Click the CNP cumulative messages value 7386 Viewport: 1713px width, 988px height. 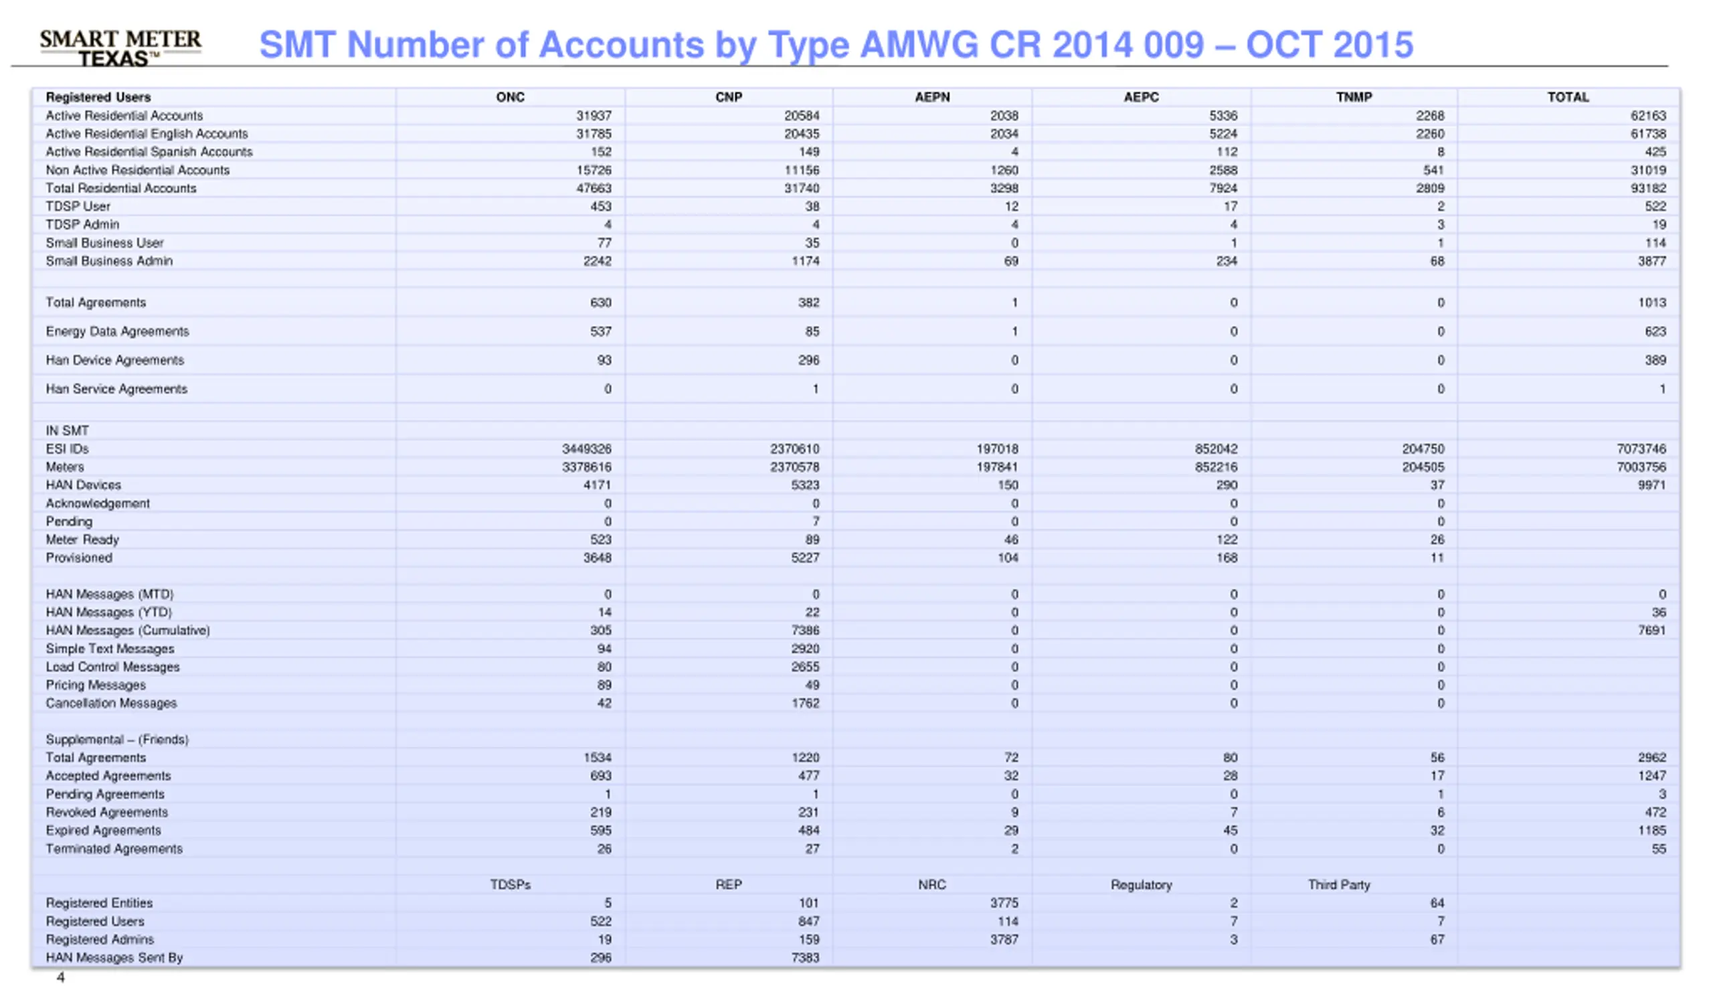click(x=805, y=631)
